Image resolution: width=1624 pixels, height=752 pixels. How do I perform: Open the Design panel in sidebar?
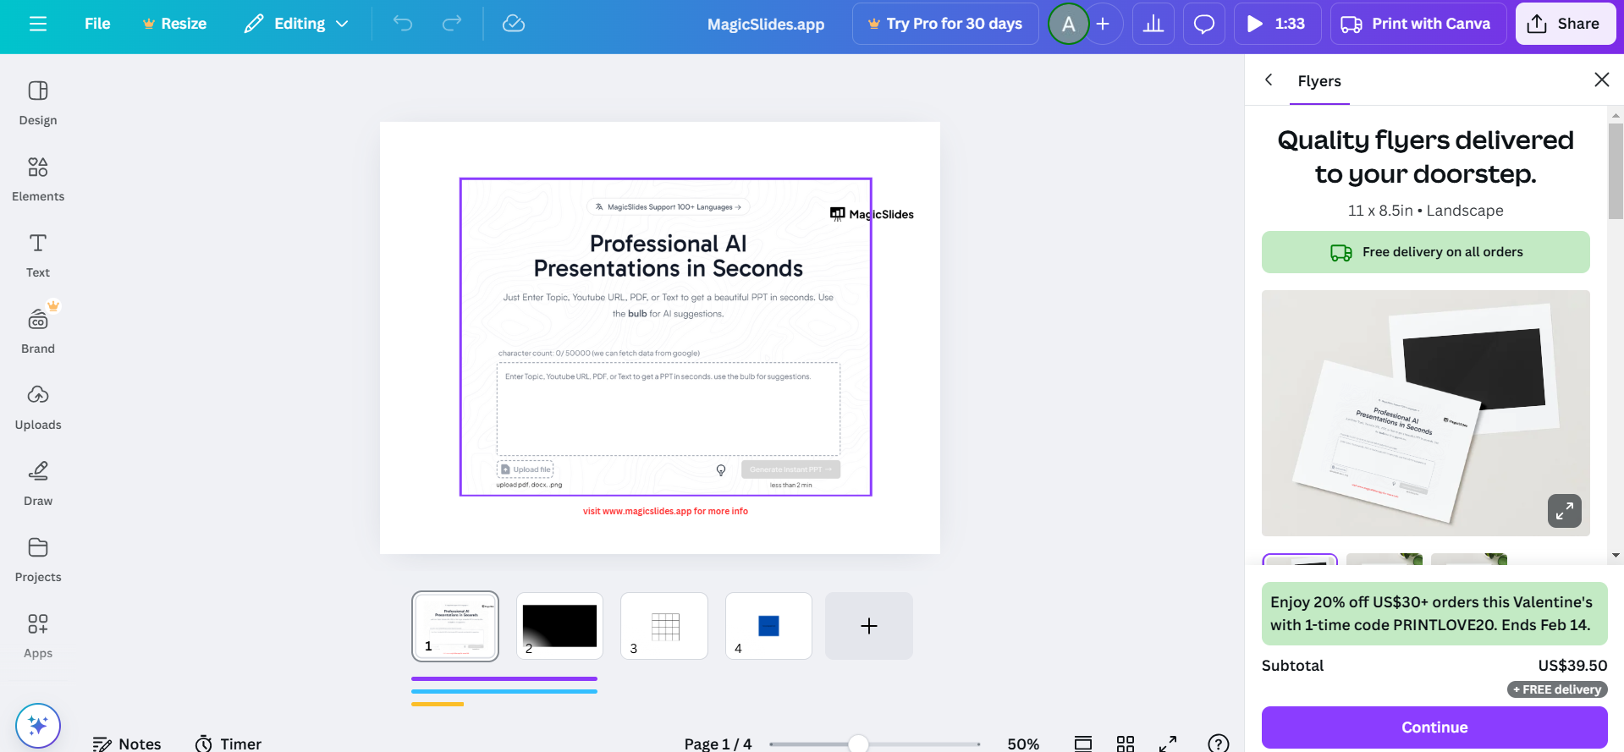[x=38, y=103]
